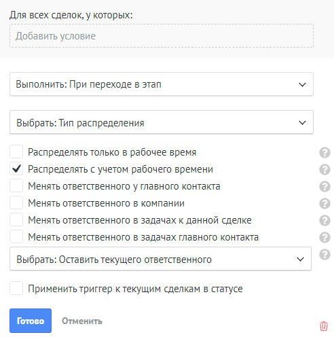Click help icon for working-hours-only distribution
Viewport: 334px width, 337px height.
(324, 152)
